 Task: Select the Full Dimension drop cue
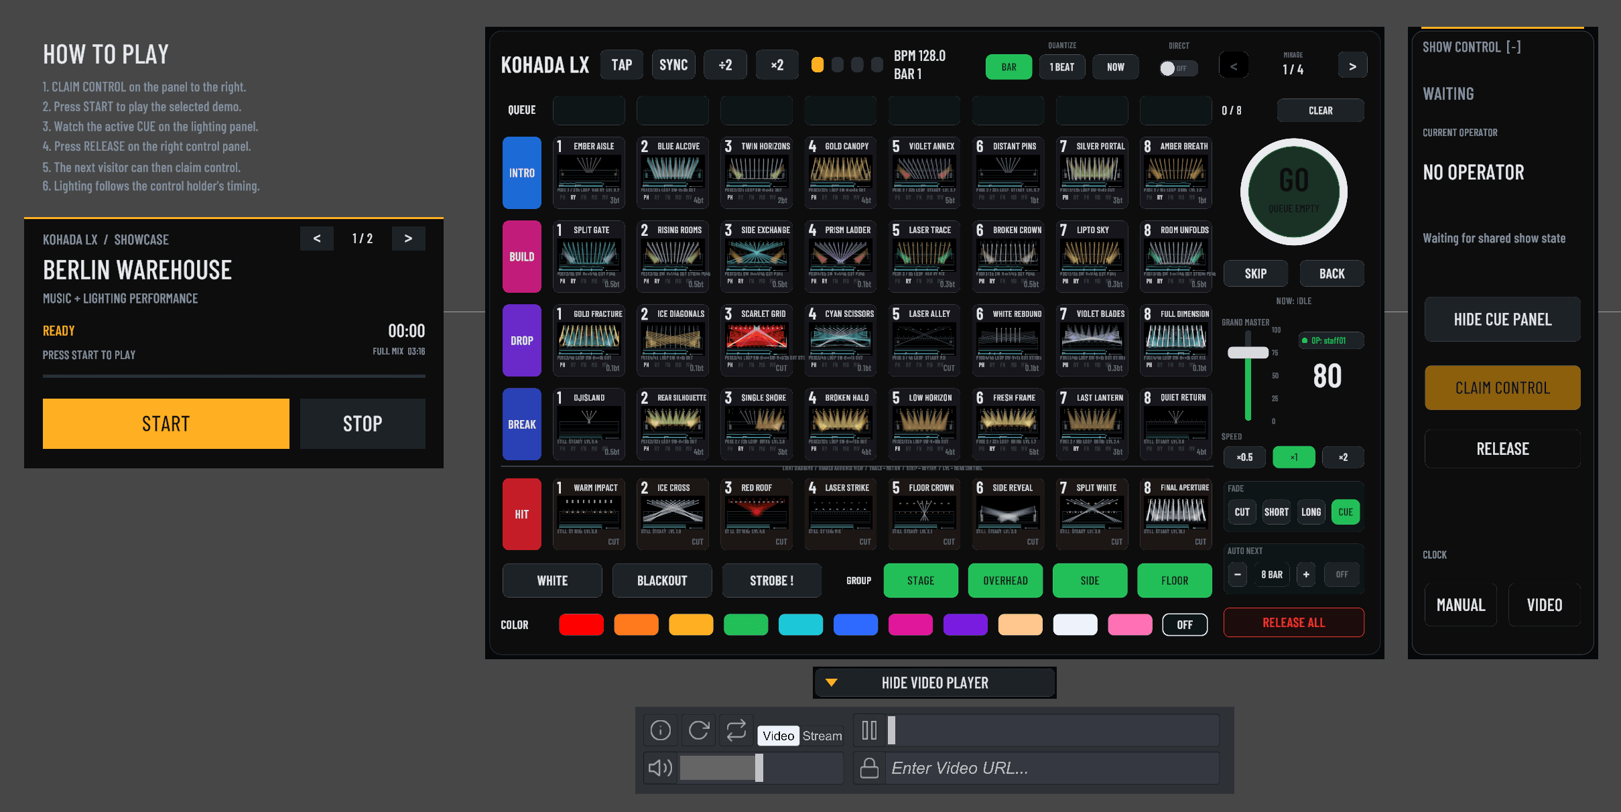click(x=1176, y=340)
